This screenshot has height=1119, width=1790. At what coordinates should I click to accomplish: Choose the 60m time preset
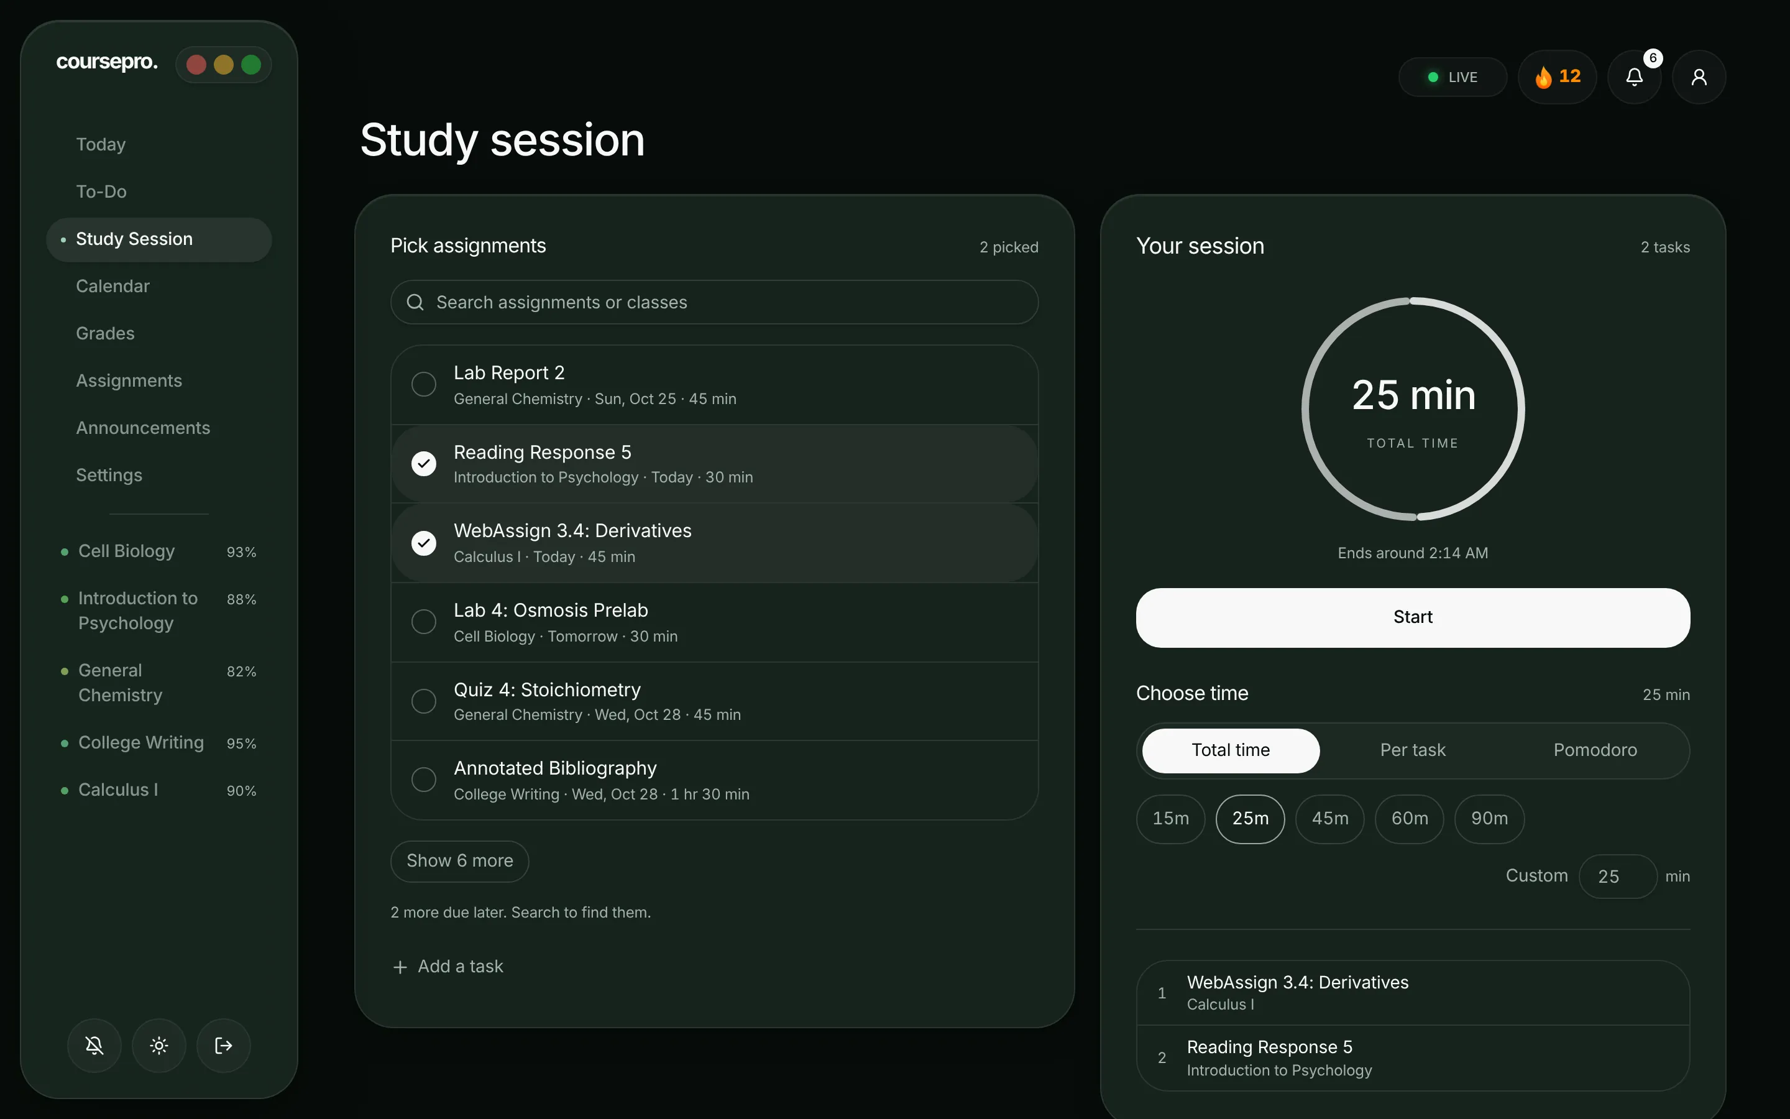(1410, 819)
